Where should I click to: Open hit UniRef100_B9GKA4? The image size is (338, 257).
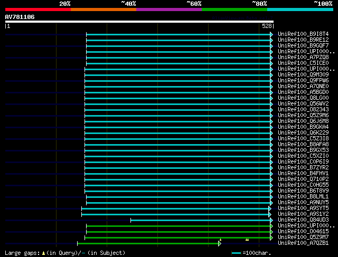tap(303, 127)
